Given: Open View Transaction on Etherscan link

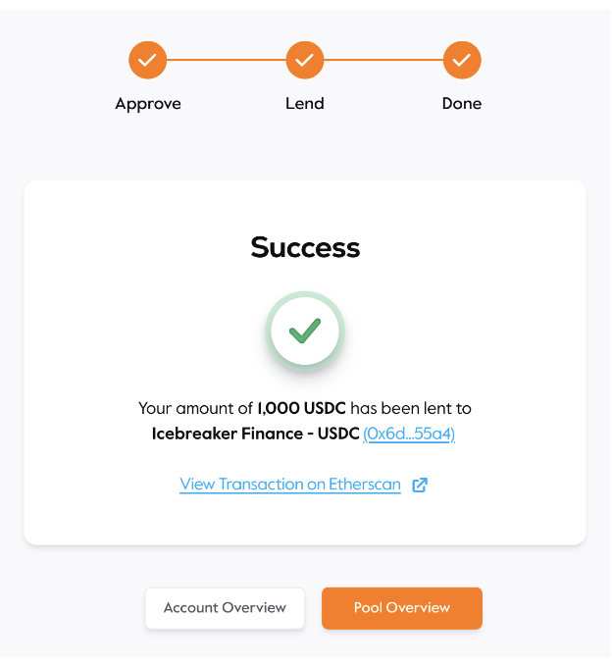Looking at the screenshot, I should click(290, 485).
